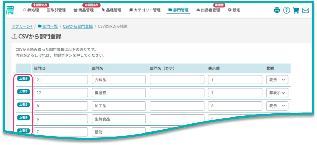This screenshot has height=145, width=317.
Task: Click empty 部門名(カナ) field for 農産物
Action: [177, 92]
